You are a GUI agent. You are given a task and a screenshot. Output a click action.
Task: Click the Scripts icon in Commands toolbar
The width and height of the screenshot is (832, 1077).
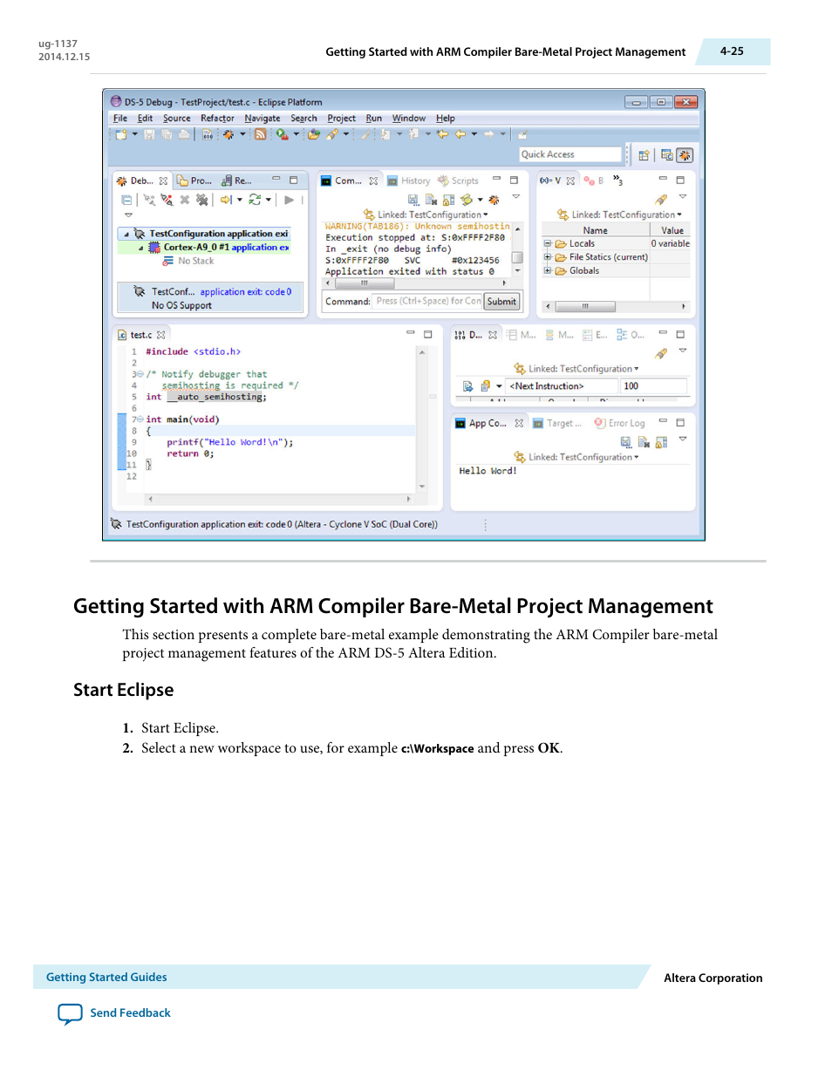[x=467, y=200]
